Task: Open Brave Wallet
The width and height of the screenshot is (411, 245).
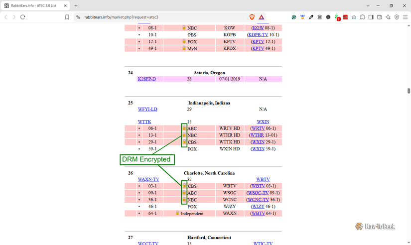Action: coord(380,17)
